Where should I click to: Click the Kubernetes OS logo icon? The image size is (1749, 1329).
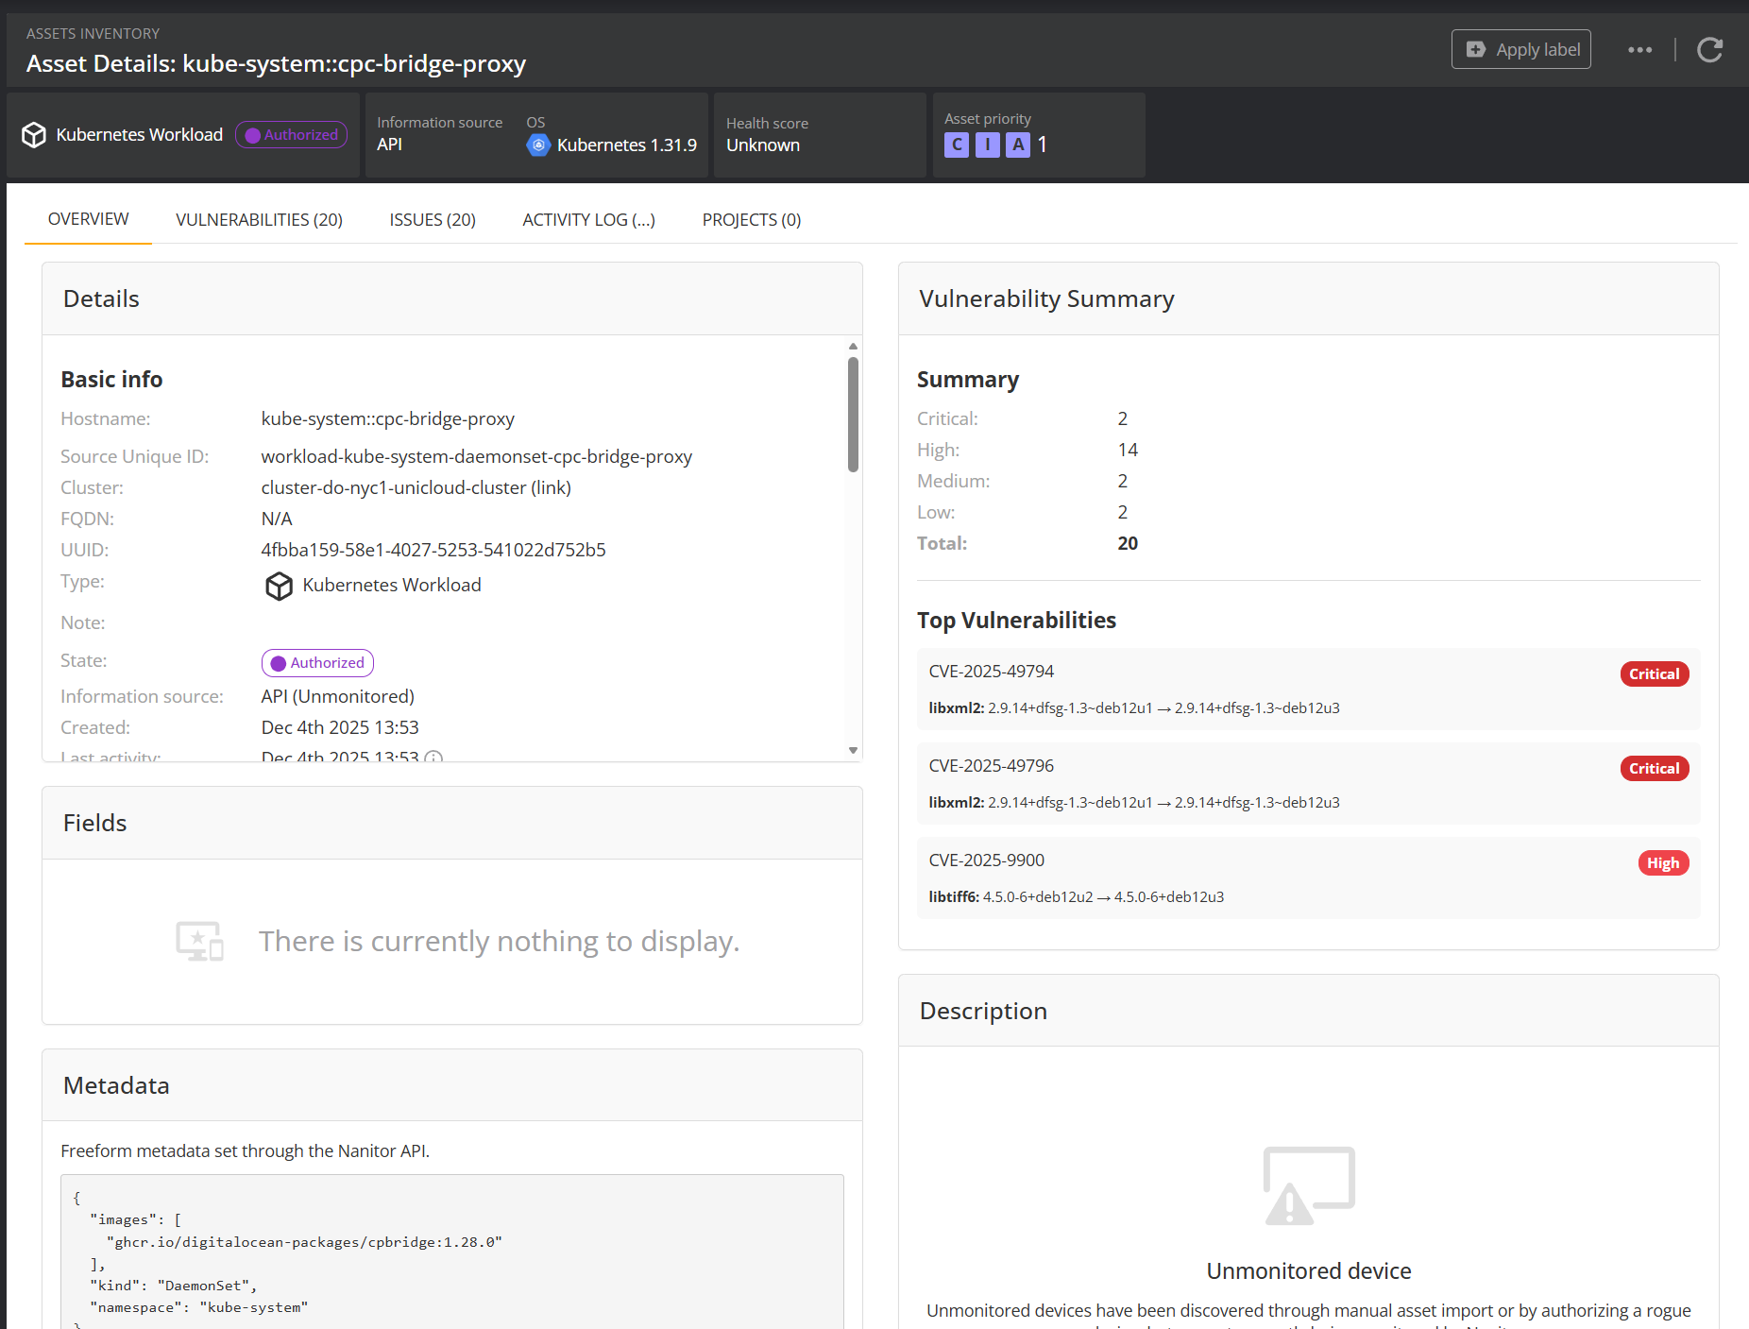538,145
